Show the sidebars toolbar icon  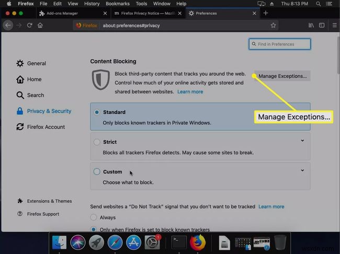click(x=322, y=26)
